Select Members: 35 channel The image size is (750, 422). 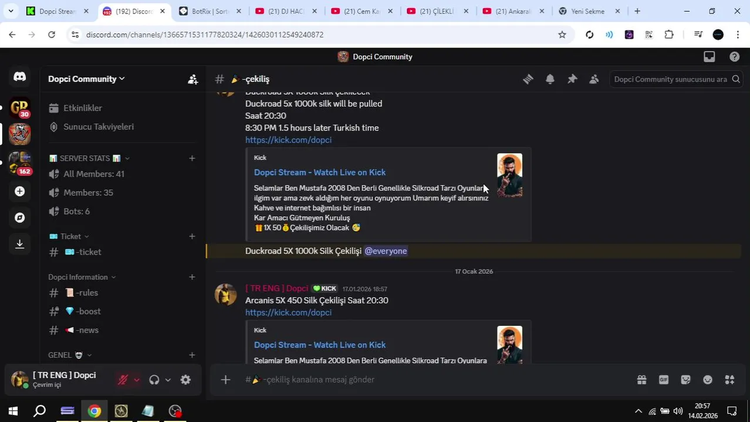click(x=122, y=193)
